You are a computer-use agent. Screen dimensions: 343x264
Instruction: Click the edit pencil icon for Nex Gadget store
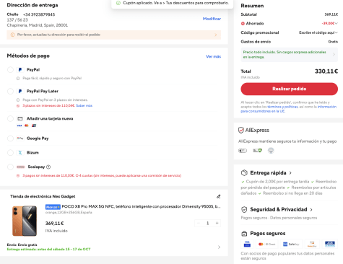tap(218, 196)
